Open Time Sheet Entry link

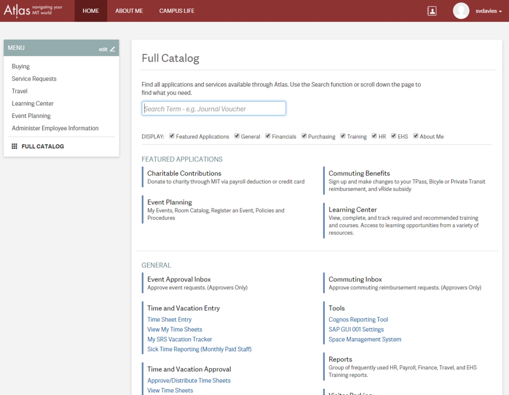pyautogui.click(x=169, y=319)
